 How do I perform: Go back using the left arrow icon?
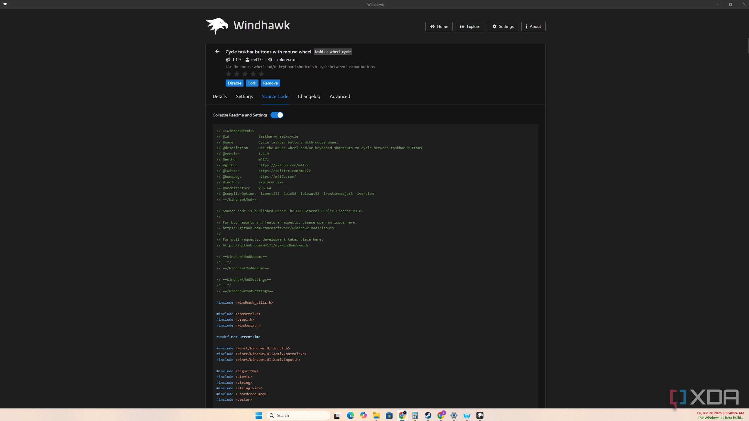(x=217, y=51)
